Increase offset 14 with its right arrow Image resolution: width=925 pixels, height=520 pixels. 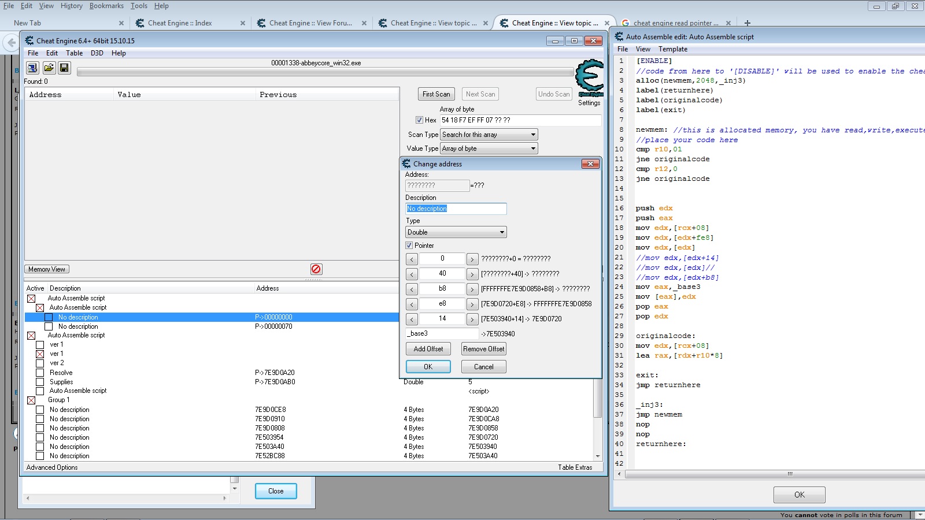coord(472,319)
